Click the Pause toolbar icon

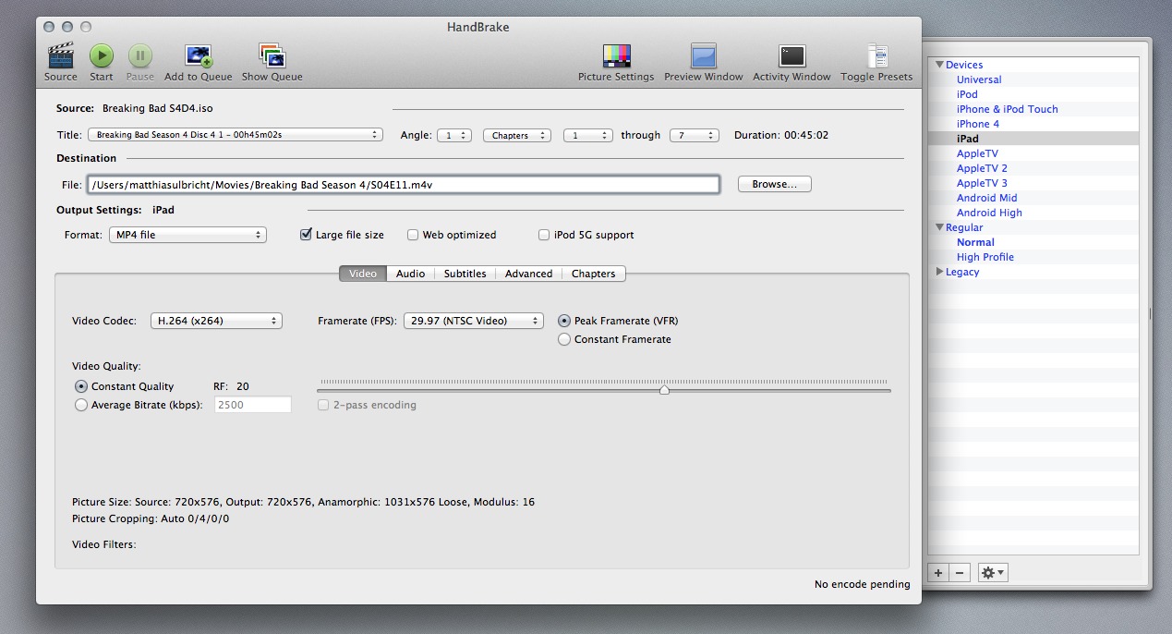click(x=139, y=56)
